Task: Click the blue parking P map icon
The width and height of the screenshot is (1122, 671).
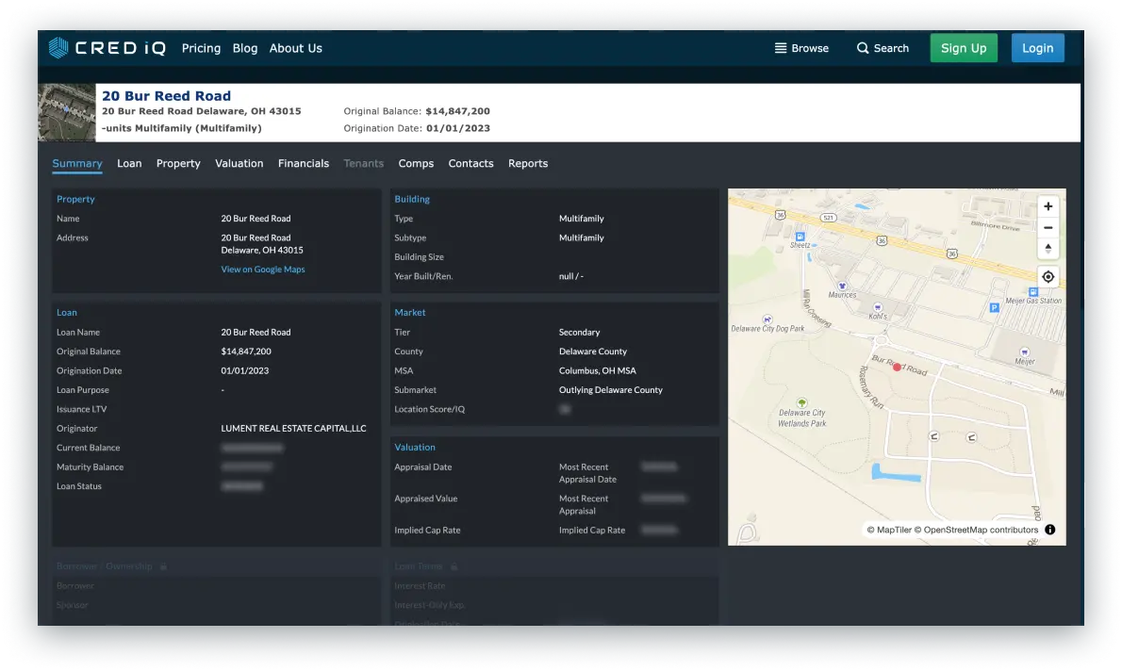Action: [x=994, y=307]
